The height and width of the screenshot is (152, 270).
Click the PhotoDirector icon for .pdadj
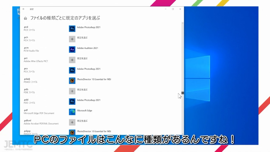72,81
